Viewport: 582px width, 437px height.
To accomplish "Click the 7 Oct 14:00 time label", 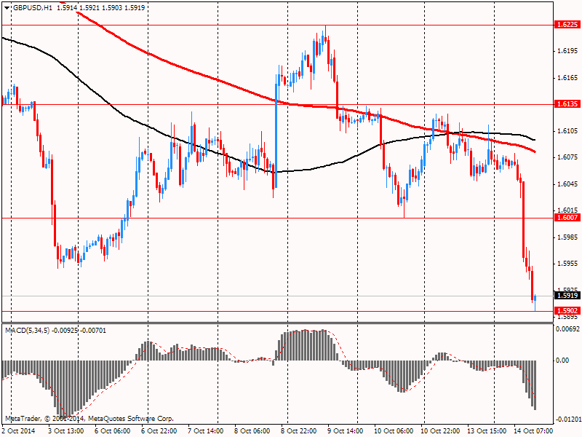I will pos(207,430).
